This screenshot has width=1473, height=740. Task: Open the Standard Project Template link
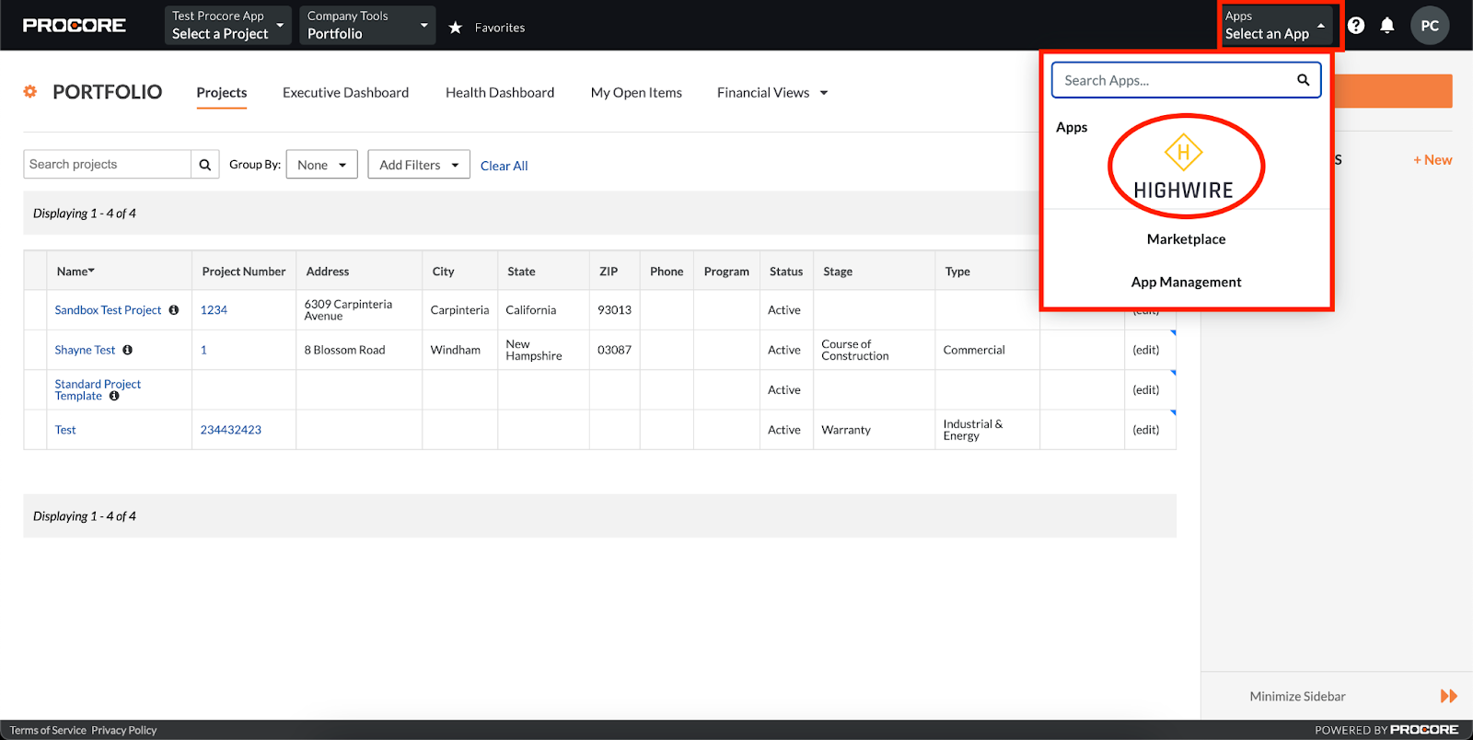[98, 390]
